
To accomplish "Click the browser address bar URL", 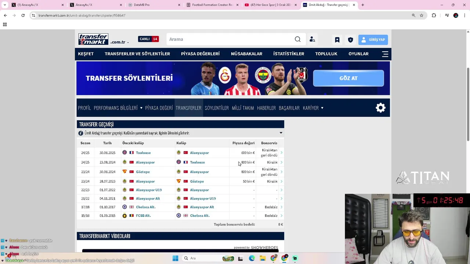I will (x=82, y=15).
